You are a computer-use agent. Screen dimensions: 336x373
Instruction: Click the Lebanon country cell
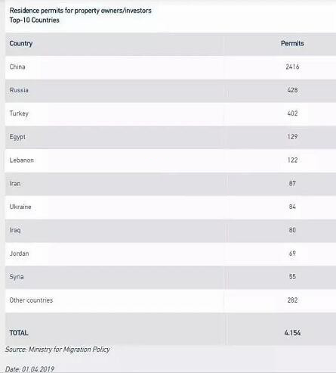[22, 160]
